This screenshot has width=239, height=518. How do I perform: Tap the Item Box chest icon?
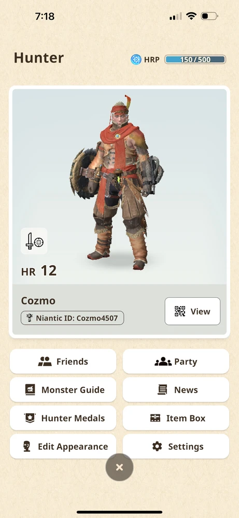pos(155,418)
